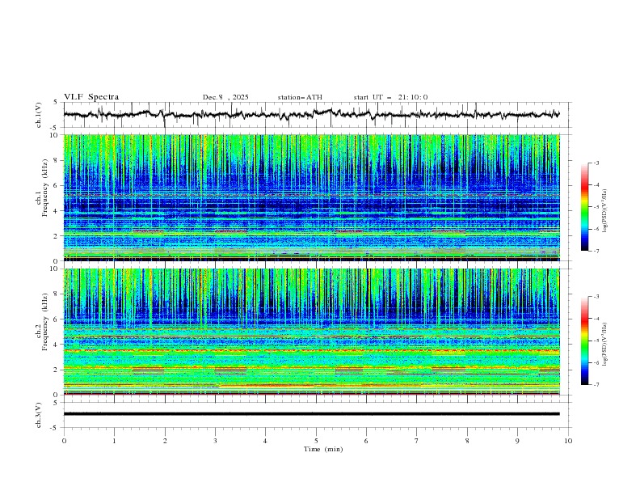Click the "station=ATH" header label

point(300,97)
